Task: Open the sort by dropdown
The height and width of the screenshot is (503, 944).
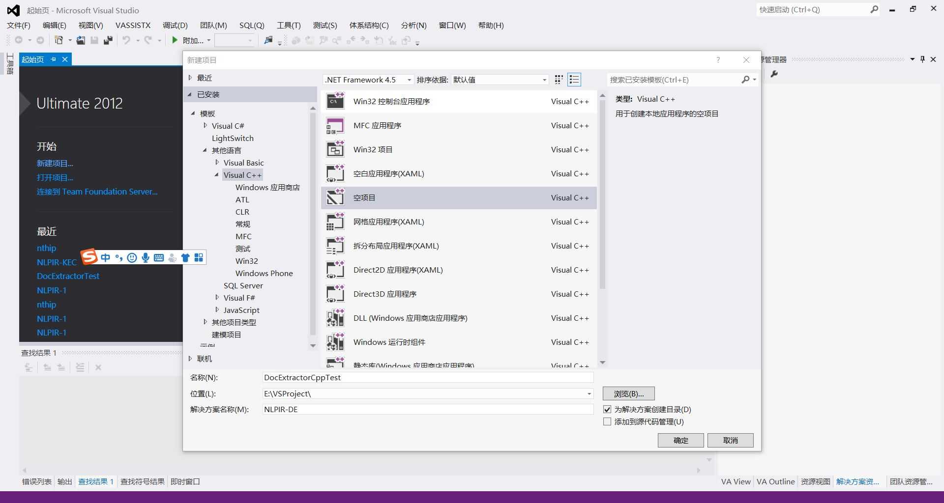Action: 500,80
